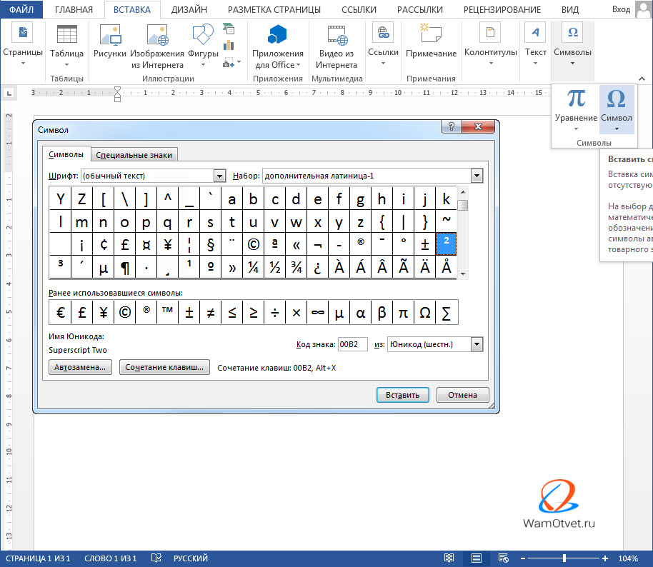Viewport: 653px width, 567px height.
Task: Click the zoom slider handle
Action: (x=564, y=558)
